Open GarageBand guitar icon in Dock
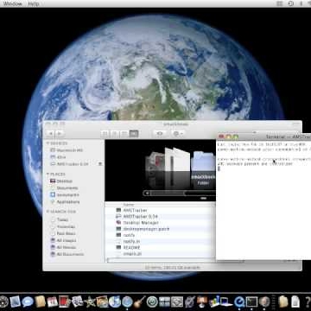311x311 pixels. pyautogui.click(x=139, y=301)
